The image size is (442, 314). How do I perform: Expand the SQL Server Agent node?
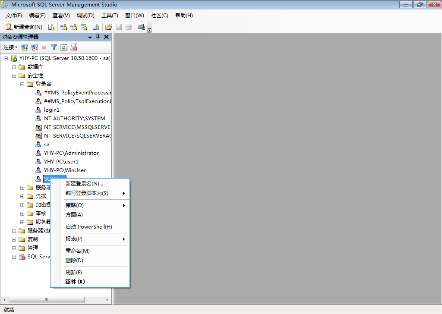(x=14, y=257)
